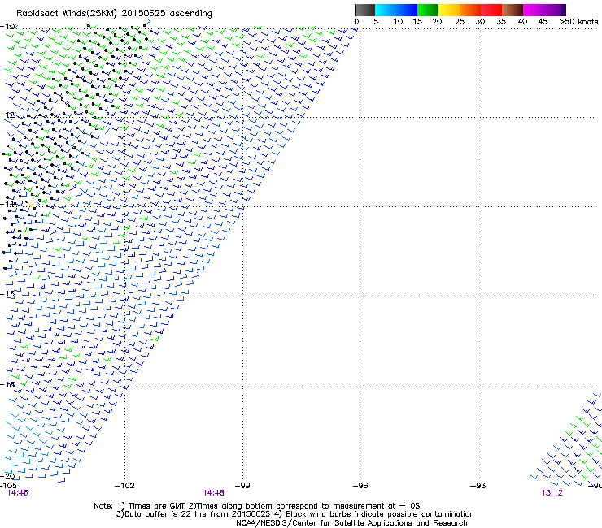Click the -99 longitude axis label
The image size is (602, 528).
pyautogui.click(x=242, y=486)
